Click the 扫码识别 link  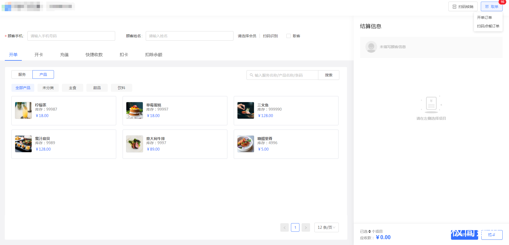click(x=270, y=36)
